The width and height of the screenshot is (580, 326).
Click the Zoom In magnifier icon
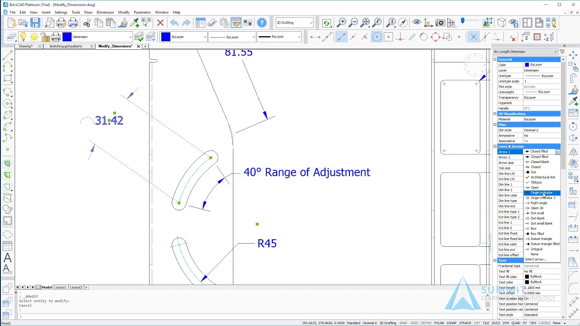342,22
